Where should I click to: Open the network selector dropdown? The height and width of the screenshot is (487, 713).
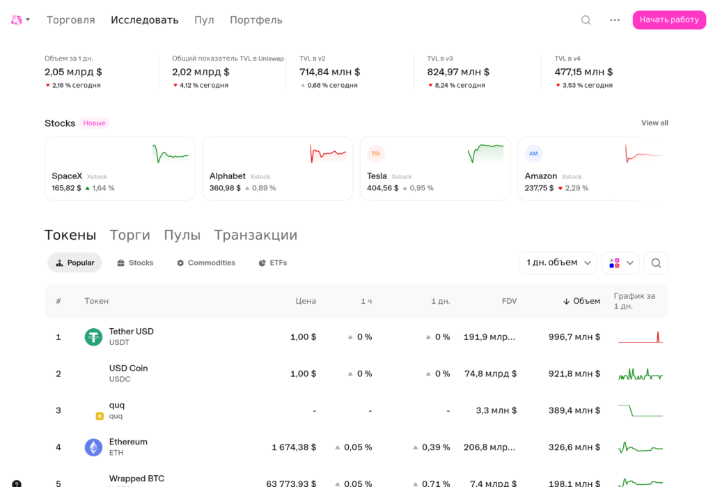coord(620,263)
